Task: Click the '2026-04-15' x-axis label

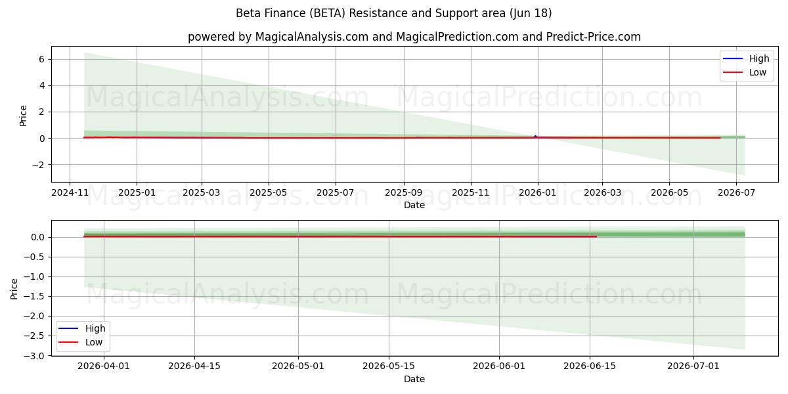Action: point(194,367)
